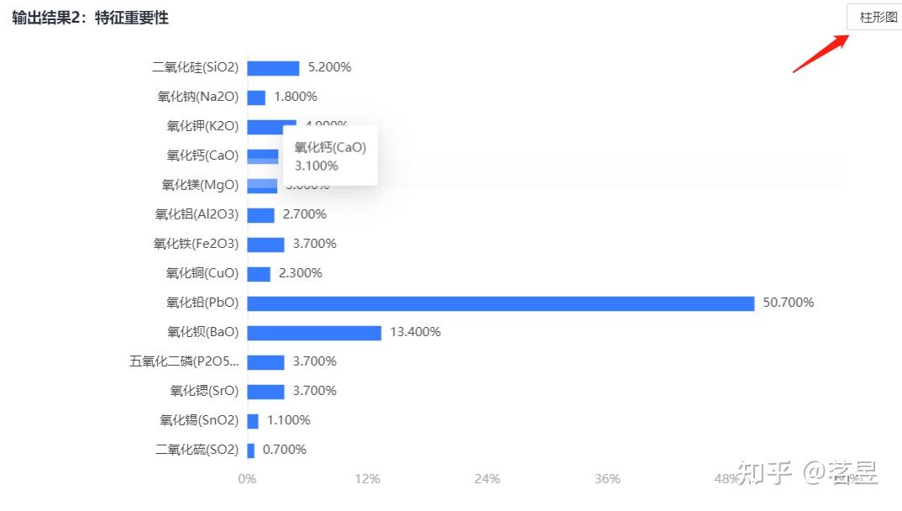Viewport: 902px width, 511px height.
Task: Click the 二氧化硅(SiO2) bar
Action: 273,68
